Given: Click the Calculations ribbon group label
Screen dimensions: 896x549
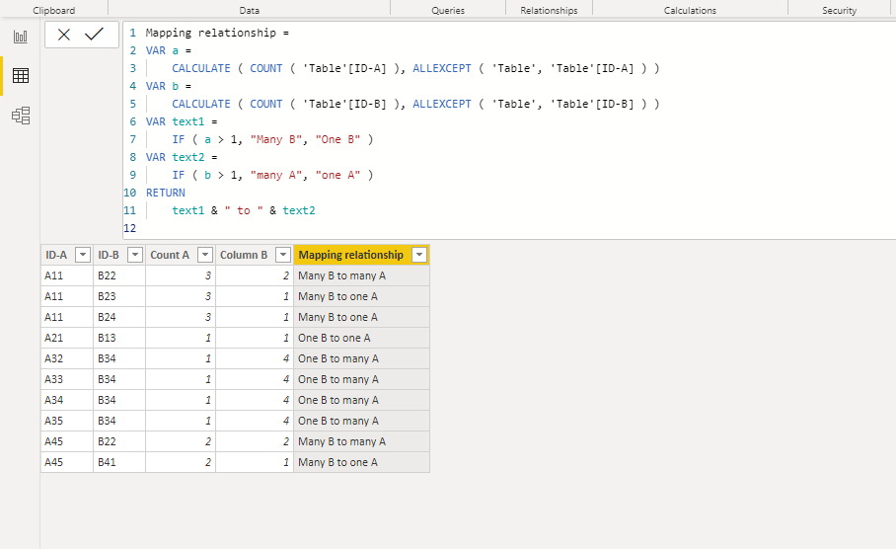Looking at the screenshot, I should (690, 10).
